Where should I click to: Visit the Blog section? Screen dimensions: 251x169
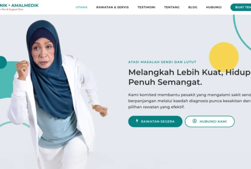(x=193, y=7)
